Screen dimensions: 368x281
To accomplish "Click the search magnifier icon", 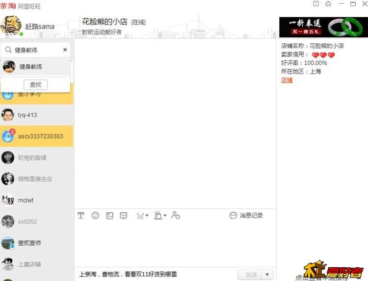I will [x=8, y=50].
